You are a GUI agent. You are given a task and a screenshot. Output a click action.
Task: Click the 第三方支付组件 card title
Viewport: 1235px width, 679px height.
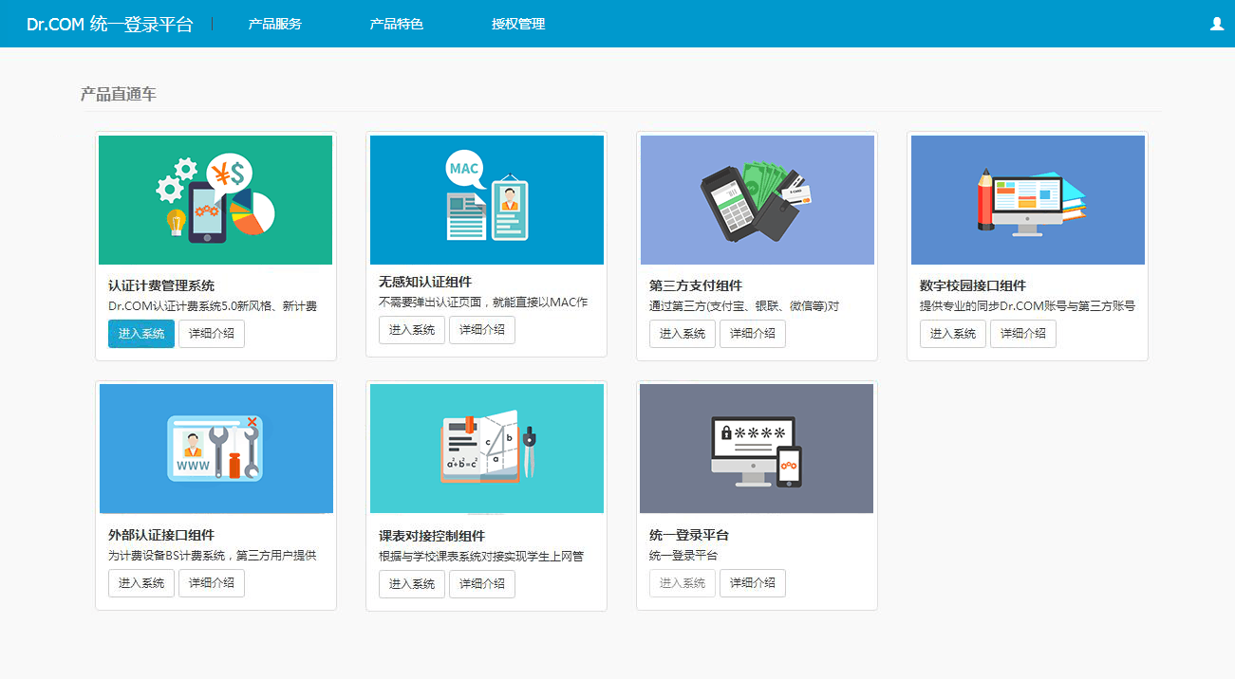[696, 285]
